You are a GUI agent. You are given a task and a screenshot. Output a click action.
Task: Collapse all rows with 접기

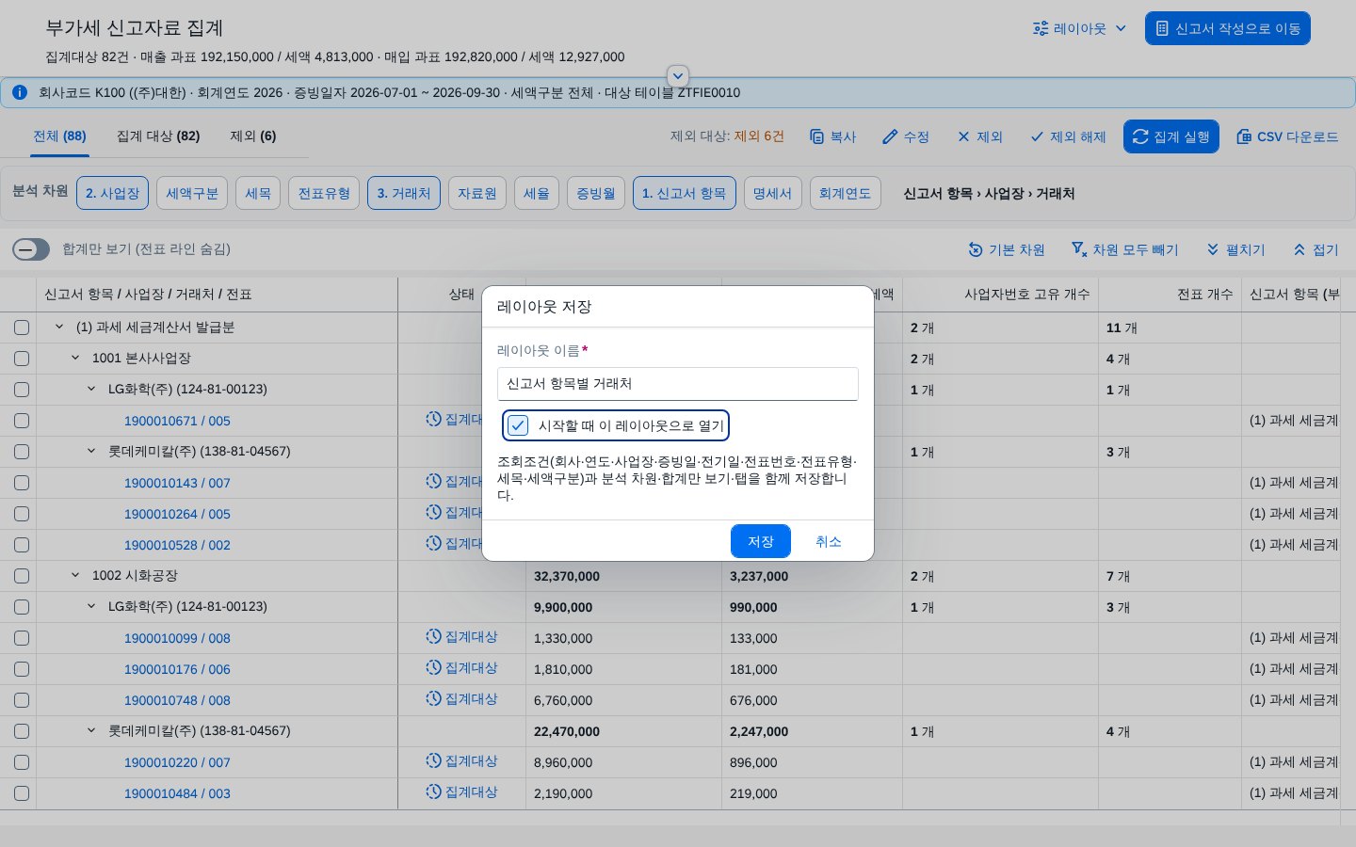click(1316, 249)
